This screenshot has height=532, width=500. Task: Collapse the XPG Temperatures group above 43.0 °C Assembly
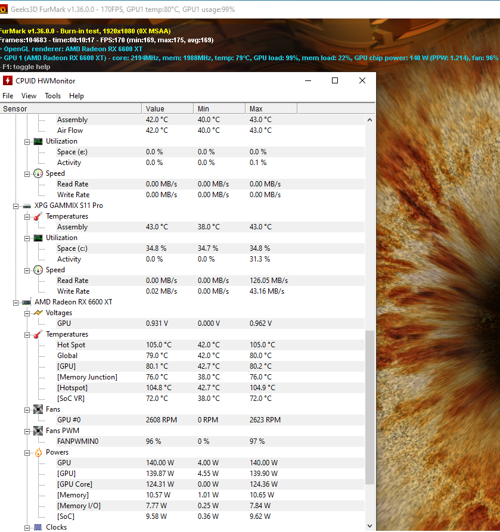27,217
